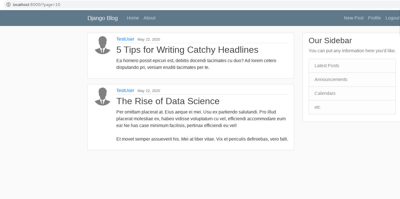Viewport: 400px width, 199px height.
Task: Click TestUser author on first post
Action: (x=125, y=39)
